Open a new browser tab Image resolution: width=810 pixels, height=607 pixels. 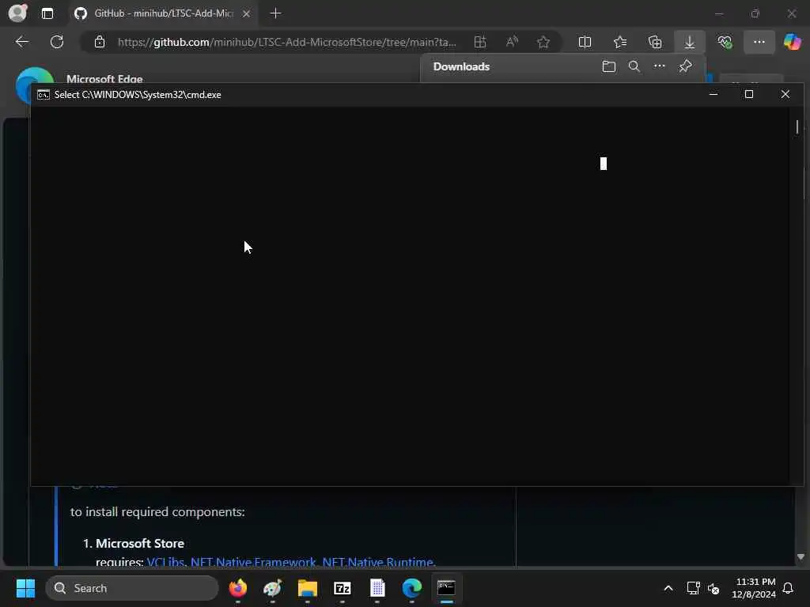pyautogui.click(x=276, y=13)
